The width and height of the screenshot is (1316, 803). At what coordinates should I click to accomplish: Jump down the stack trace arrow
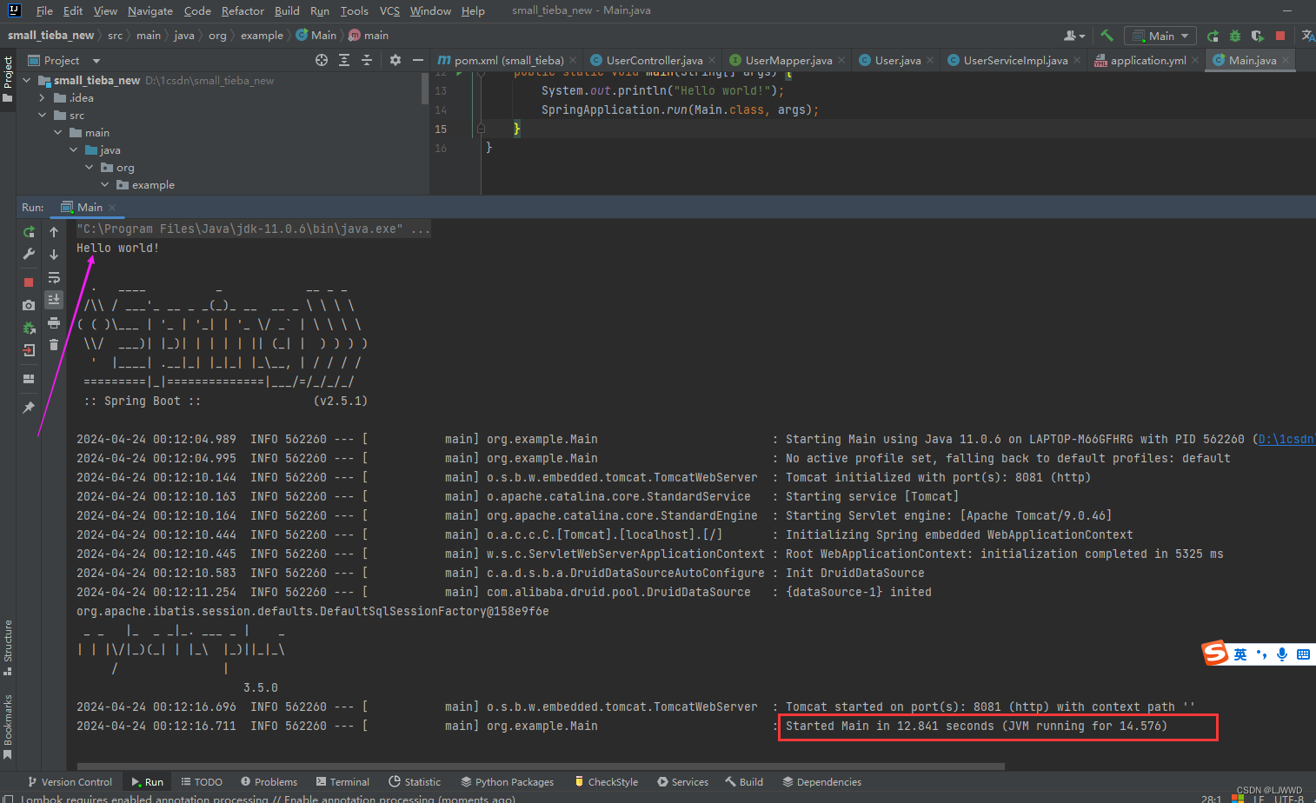(x=54, y=255)
